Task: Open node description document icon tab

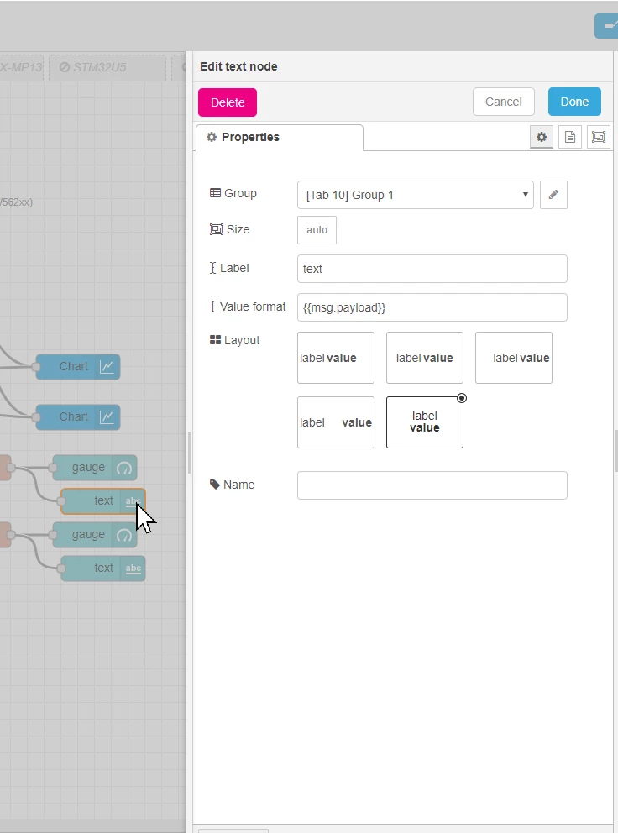Action: [569, 137]
